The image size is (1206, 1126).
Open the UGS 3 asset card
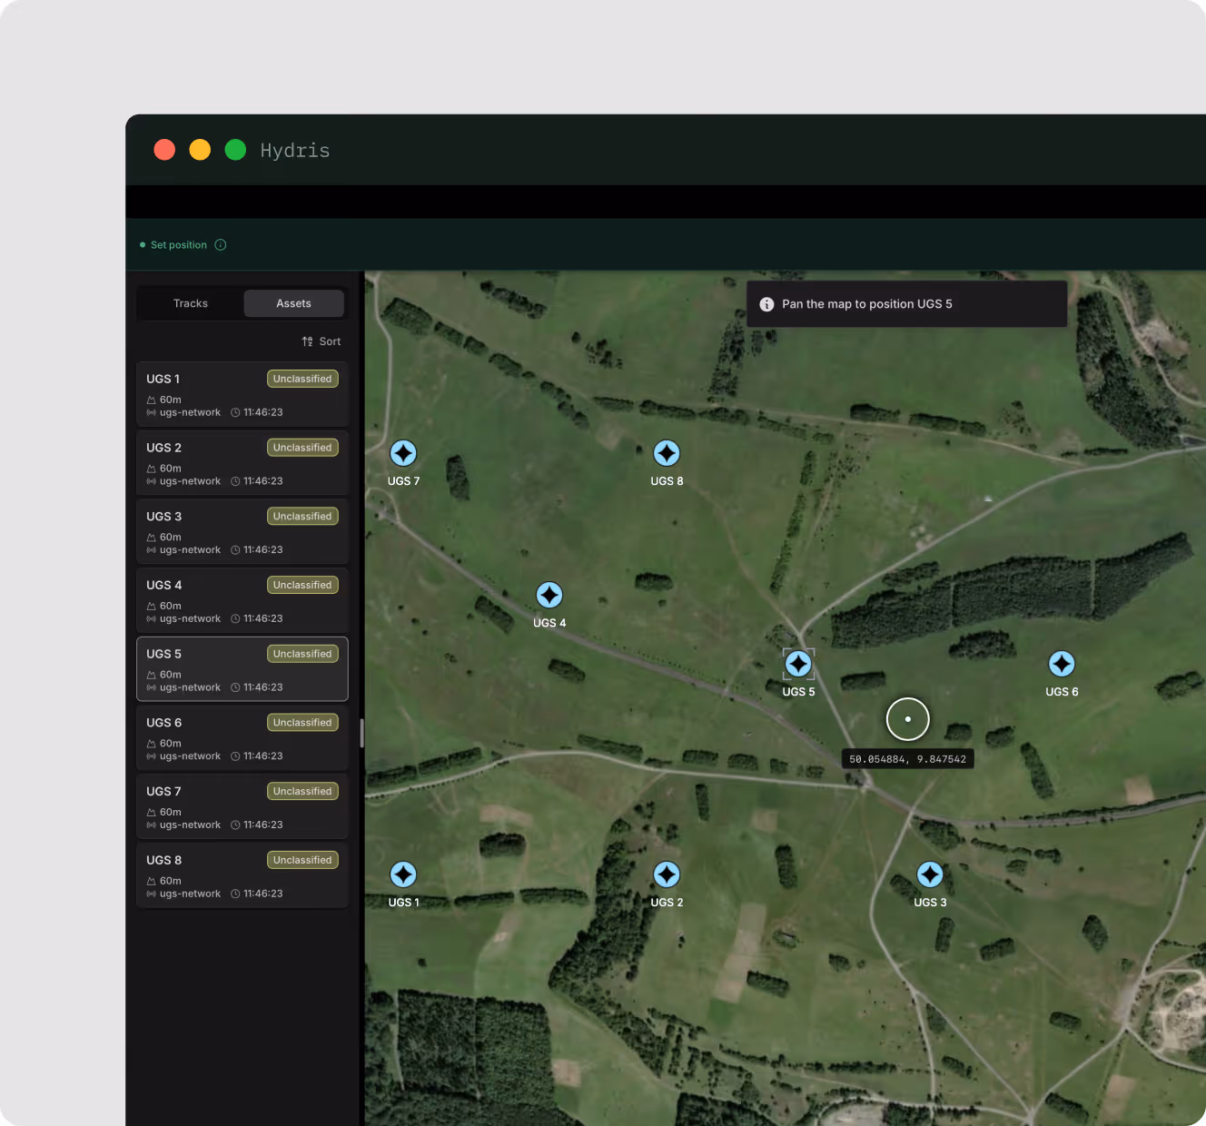pyautogui.click(x=242, y=532)
